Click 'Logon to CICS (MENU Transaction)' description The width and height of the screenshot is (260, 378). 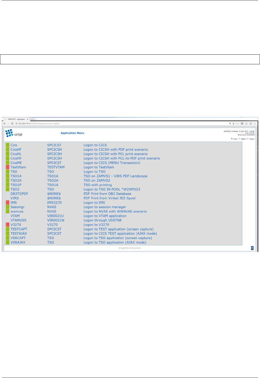[112, 163]
